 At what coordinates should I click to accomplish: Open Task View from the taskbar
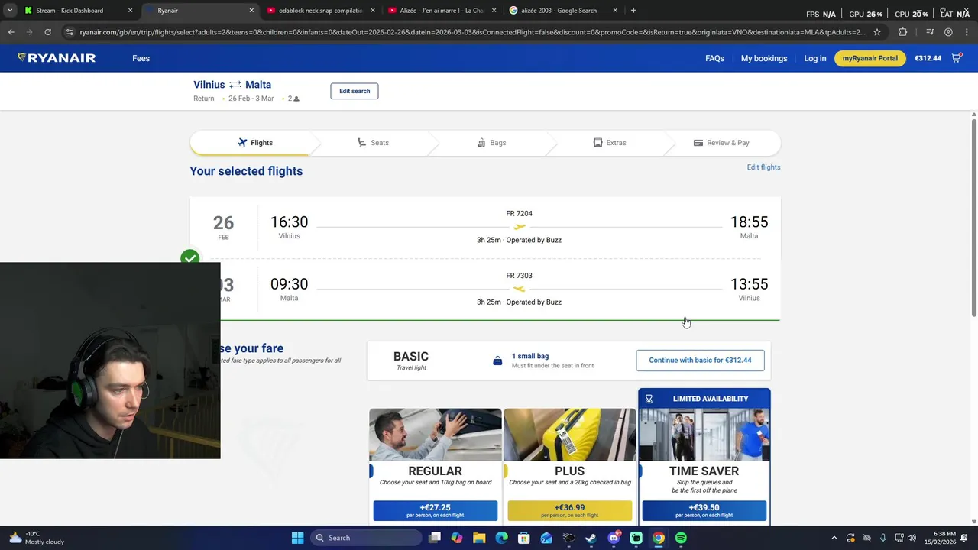pyautogui.click(x=434, y=538)
